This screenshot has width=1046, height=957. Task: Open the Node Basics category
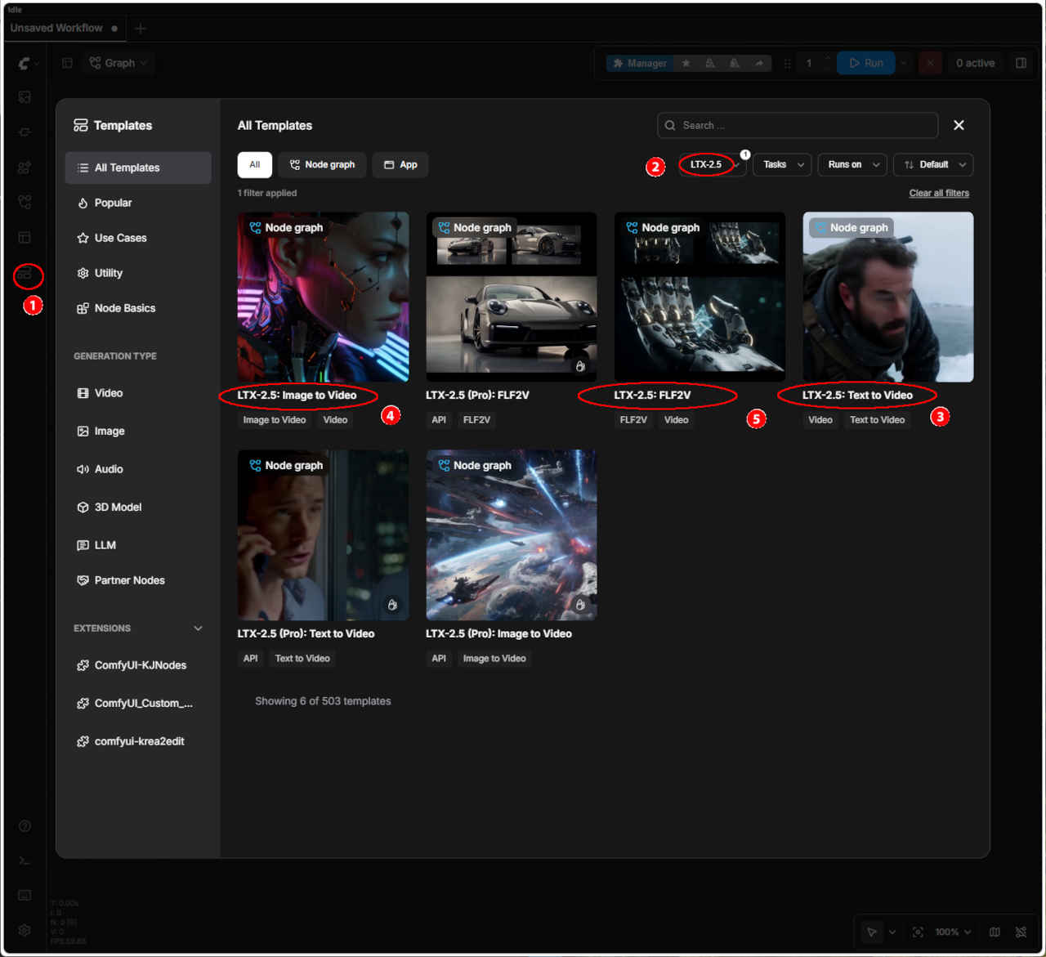[137, 308]
